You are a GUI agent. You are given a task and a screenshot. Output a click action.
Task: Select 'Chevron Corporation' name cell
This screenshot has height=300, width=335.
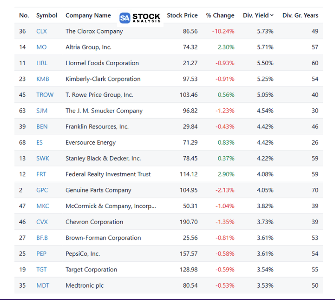point(94,222)
